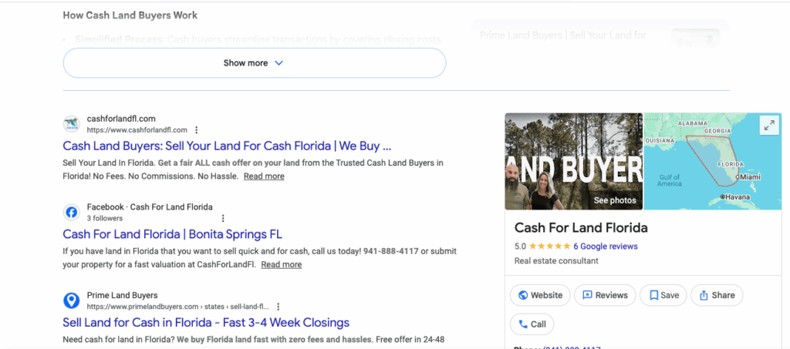Screen dimensions: 790x349
Task: Open options menu for Facebook result
Action: click(x=223, y=218)
